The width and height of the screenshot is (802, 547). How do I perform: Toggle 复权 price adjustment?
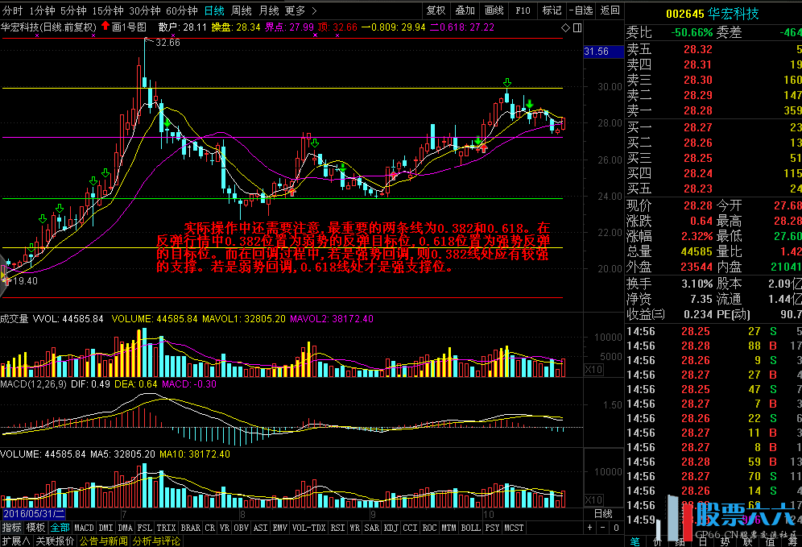coord(436,10)
